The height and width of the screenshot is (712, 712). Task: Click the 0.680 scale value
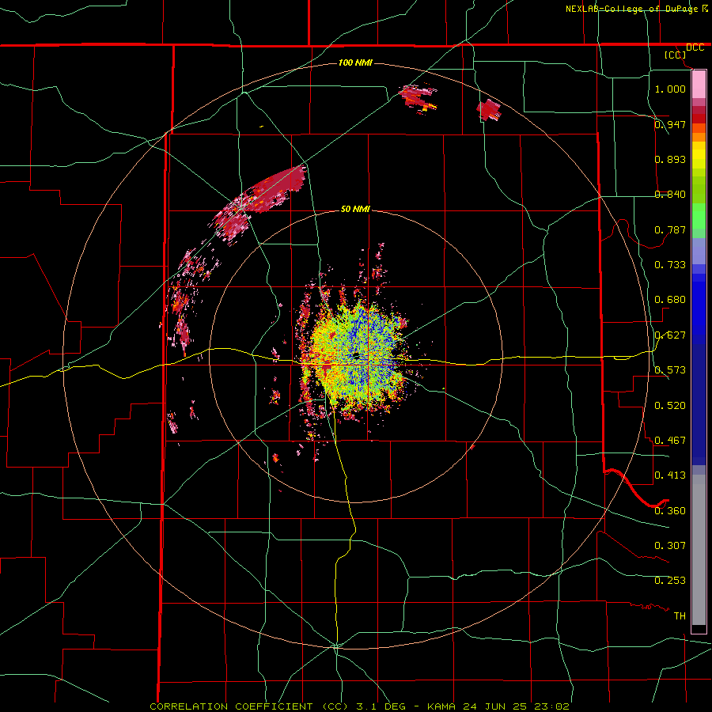670,299
